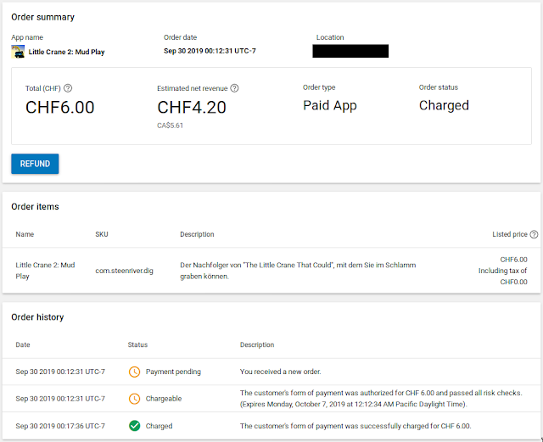Open help icon beside Estimated net revenue
This screenshot has height=442, width=543.
point(234,88)
